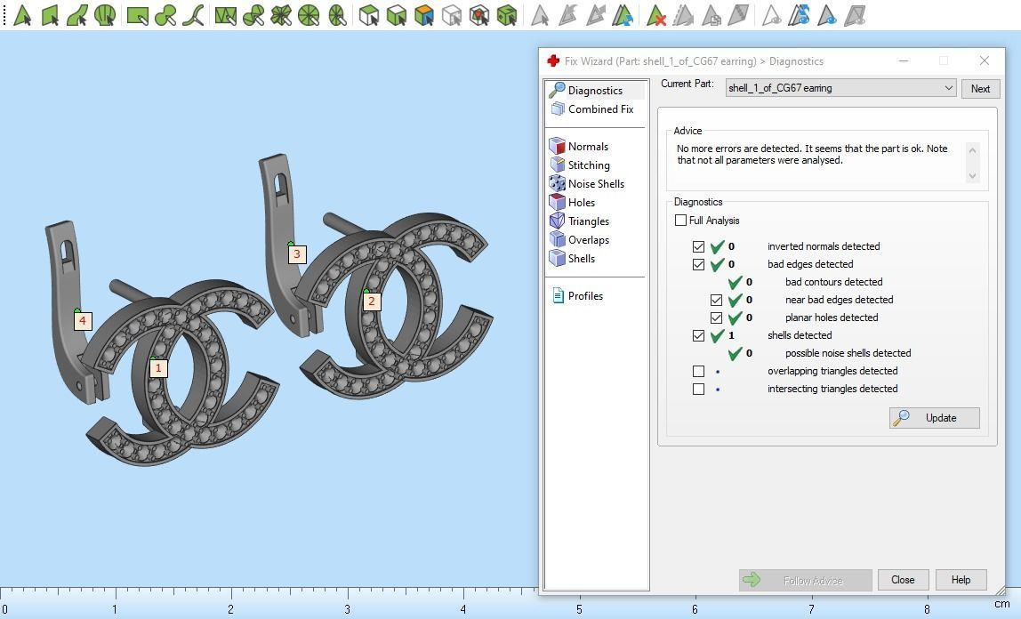Click the grey triangle with copy-pages icon
1021x619 pixels.
pos(711,15)
